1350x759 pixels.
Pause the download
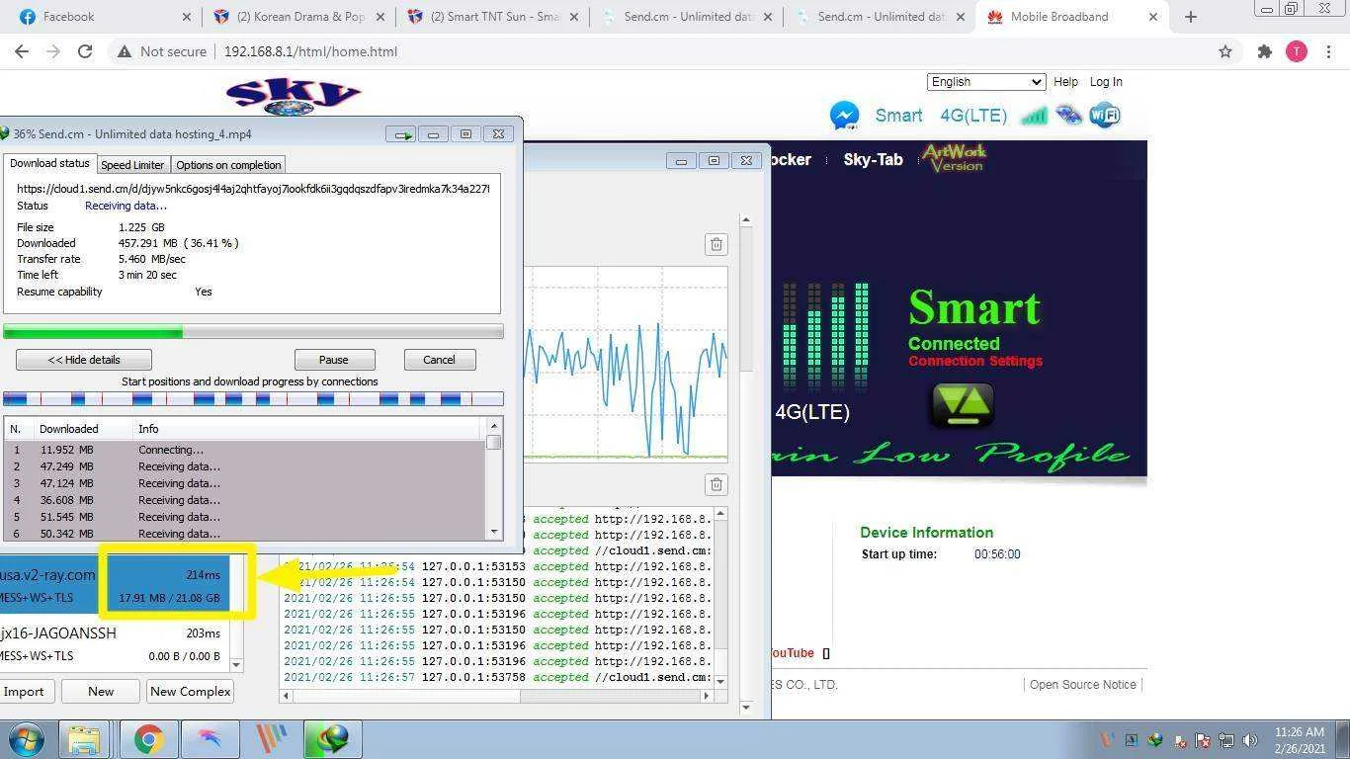coord(334,360)
